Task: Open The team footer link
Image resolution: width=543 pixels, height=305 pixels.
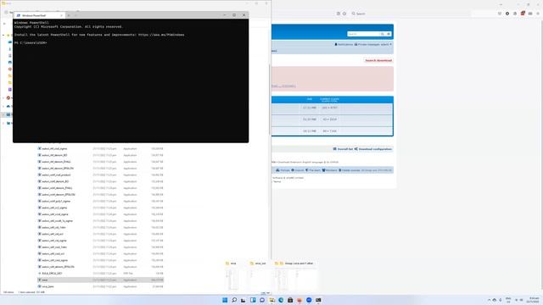Action: point(313,170)
